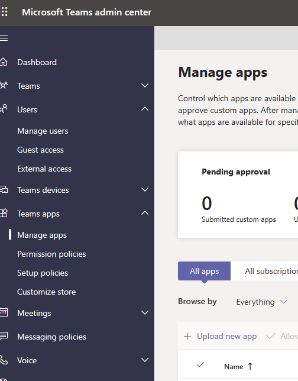The image size is (298, 381).
Task: Click the Voice phone icon
Action: [4, 360]
